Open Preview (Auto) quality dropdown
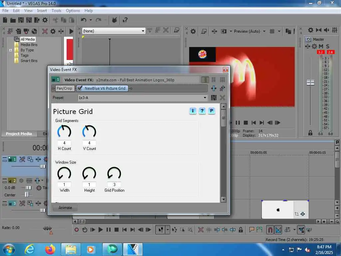This screenshot has height=256, width=341. coord(264,31)
